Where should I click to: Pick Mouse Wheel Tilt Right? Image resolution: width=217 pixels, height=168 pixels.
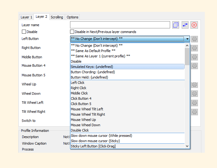[x=128, y=114]
